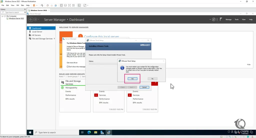Open the VMware View menu
The width and height of the screenshot is (256, 138).
12,6
